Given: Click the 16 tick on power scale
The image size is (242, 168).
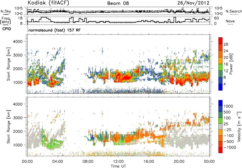Looking at the screenshot, I should click(226, 64).
